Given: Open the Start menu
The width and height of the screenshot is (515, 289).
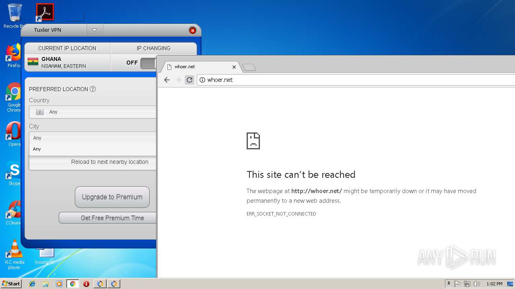Looking at the screenshot, I should pyautogui.click(x=11, y=284).
